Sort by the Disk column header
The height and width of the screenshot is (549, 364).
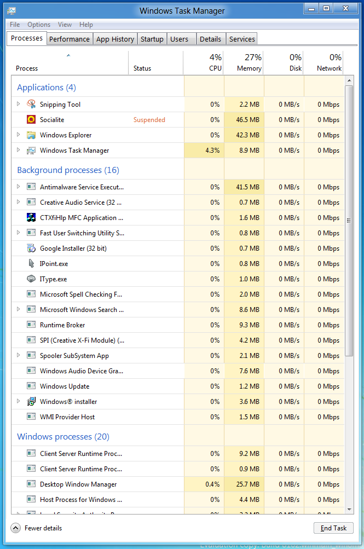(283, 63)
